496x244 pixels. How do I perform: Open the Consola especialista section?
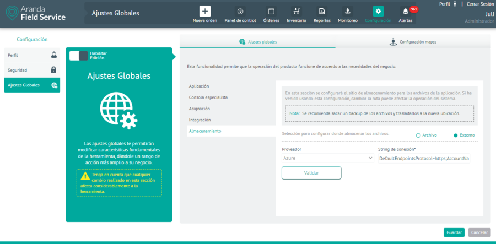tap(208, 97)
